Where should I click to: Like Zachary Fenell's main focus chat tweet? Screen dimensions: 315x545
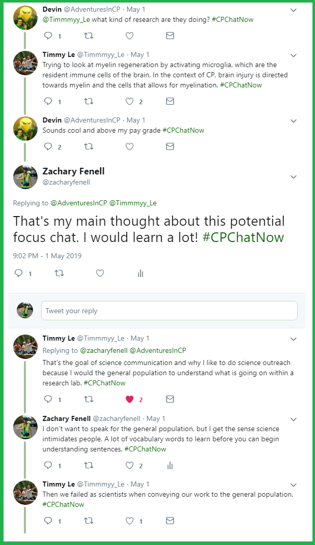pyautogui.click(x=100, y=274)
